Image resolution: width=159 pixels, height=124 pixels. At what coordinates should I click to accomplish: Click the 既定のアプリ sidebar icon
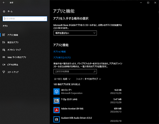4,42
